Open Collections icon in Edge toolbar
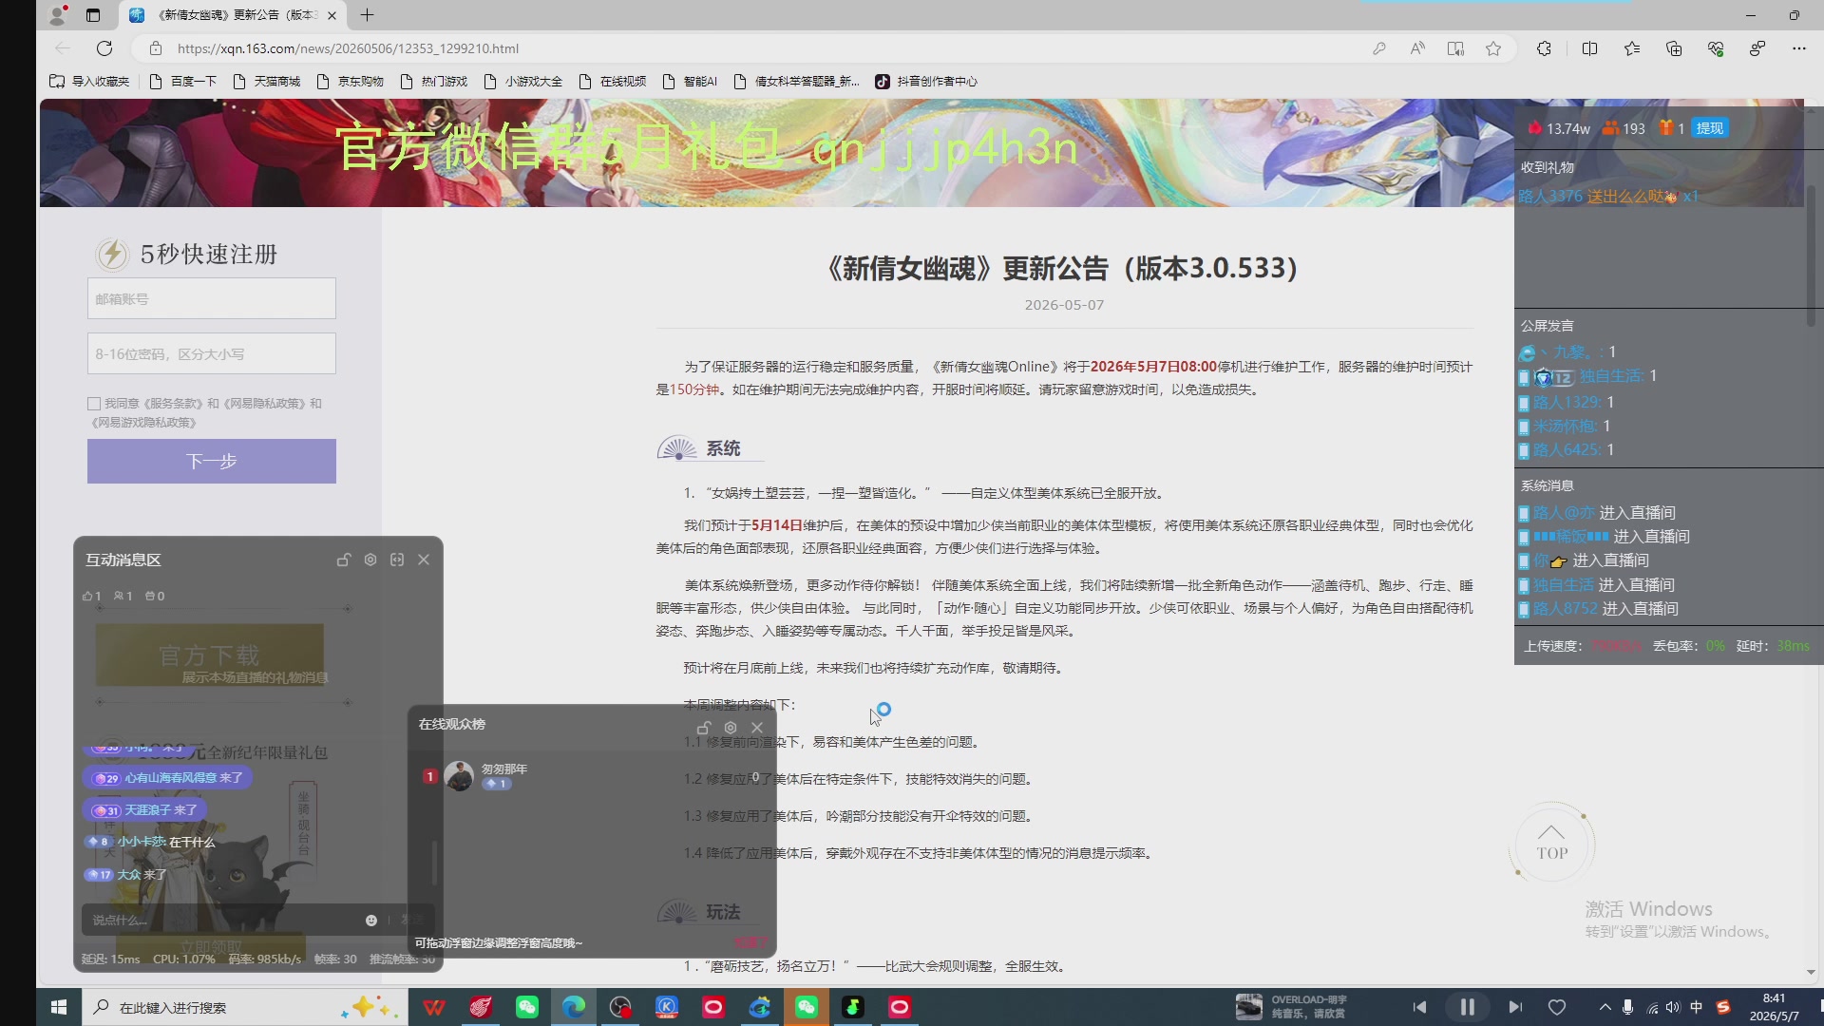The width and height of the screenshot is (1824, 1026). point(1674,48)
